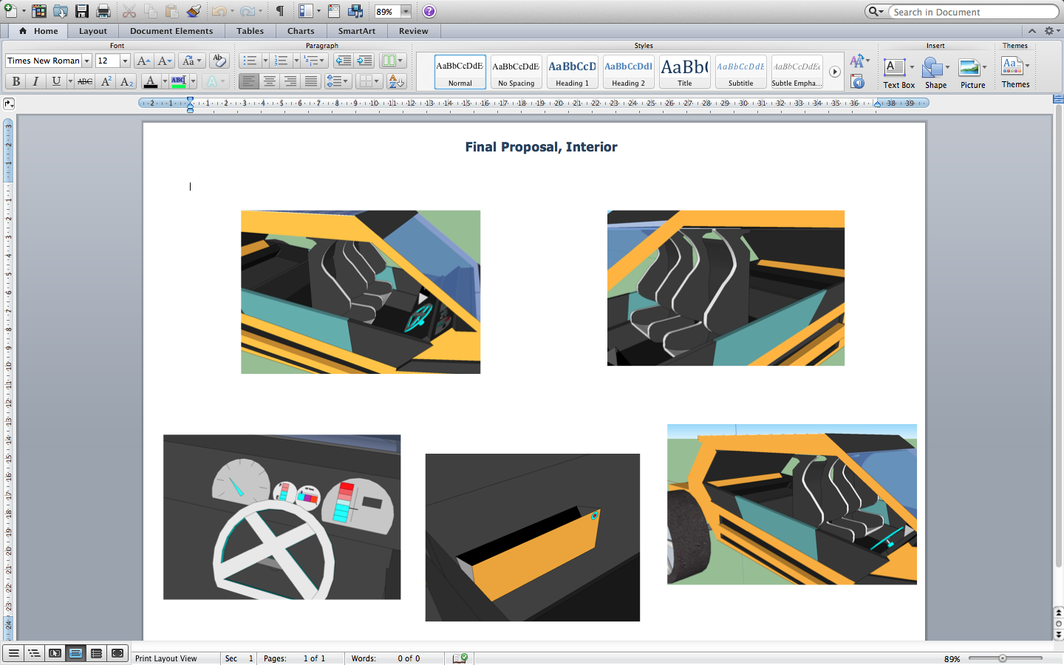Open the SmartArt ribbon tab
The width and height of the screenshot is (1064, 665).
(357, 31)
